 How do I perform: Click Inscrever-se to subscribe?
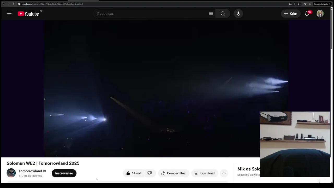(x=64, y=173)
